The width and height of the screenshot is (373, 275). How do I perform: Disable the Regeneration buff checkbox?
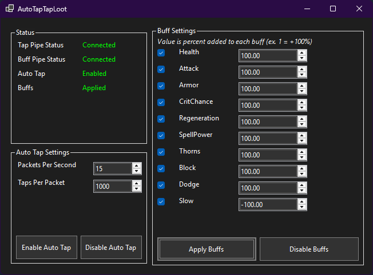point(161,119)
